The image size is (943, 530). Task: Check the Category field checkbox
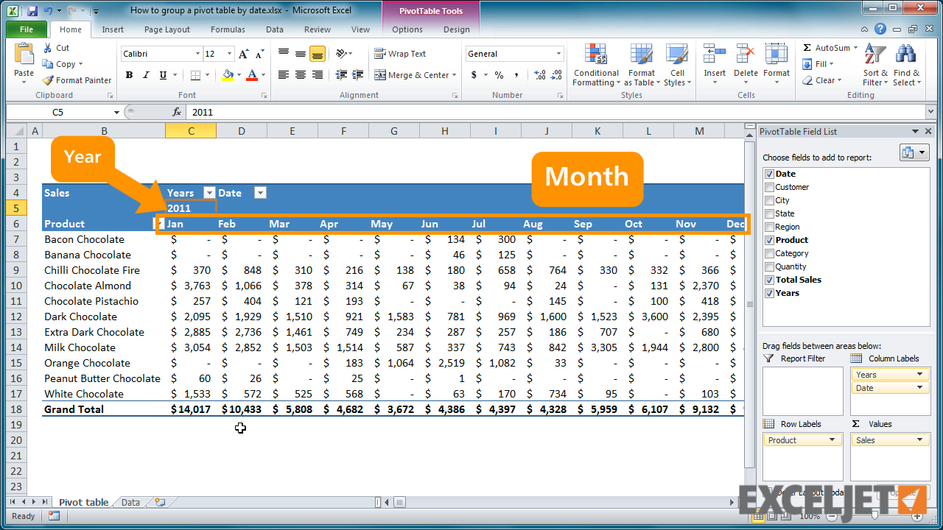769,253
